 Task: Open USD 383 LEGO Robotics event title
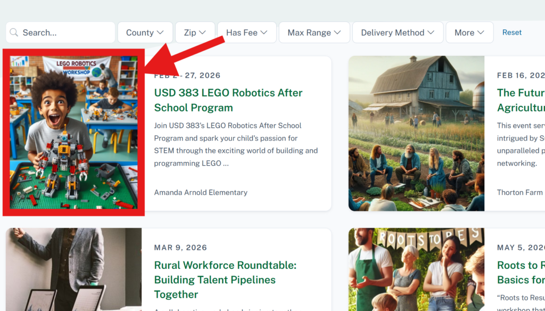tap(228, 100)
